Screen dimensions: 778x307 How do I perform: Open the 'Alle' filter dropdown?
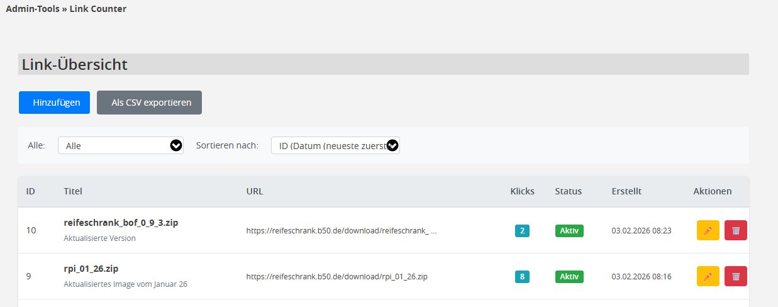click(120, 145)
